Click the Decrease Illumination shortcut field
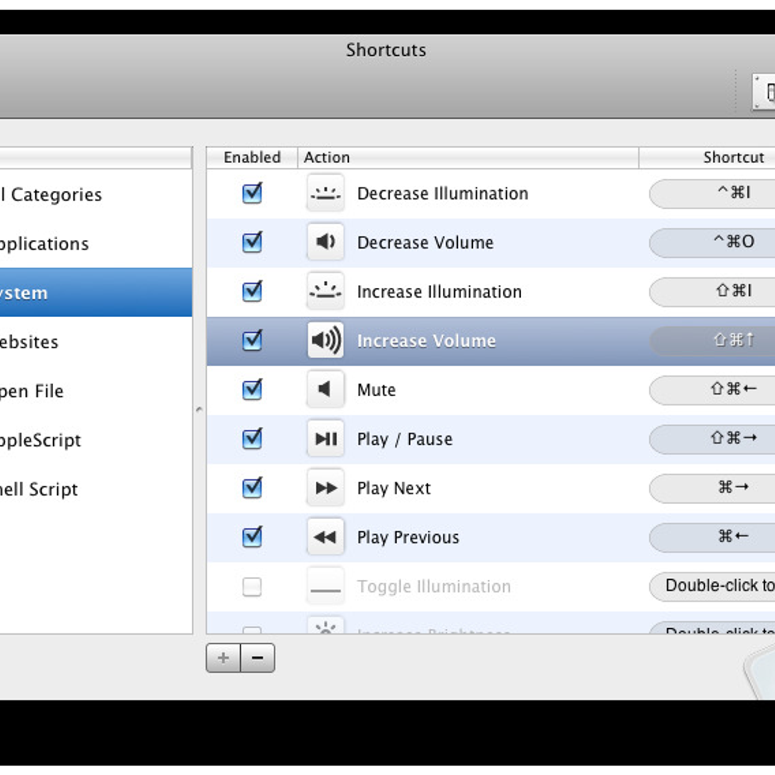 click(x=712, y=193)
